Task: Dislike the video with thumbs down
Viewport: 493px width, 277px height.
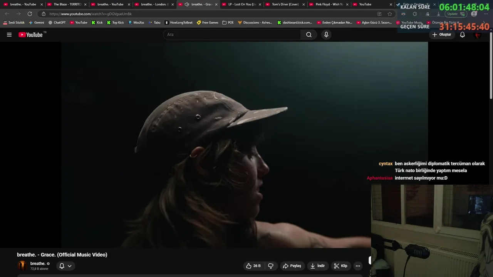Action: click(x=271, y=266)
